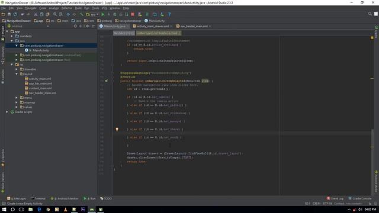Click the Windows Start button
The image size is (379, 213).
(x=4, y=209)
